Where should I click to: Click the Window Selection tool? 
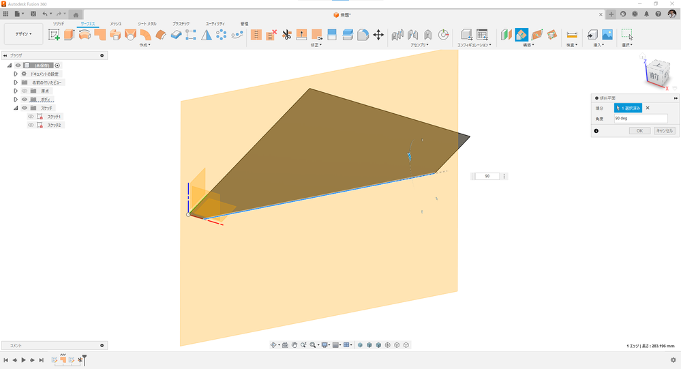[x=626, y=35]
